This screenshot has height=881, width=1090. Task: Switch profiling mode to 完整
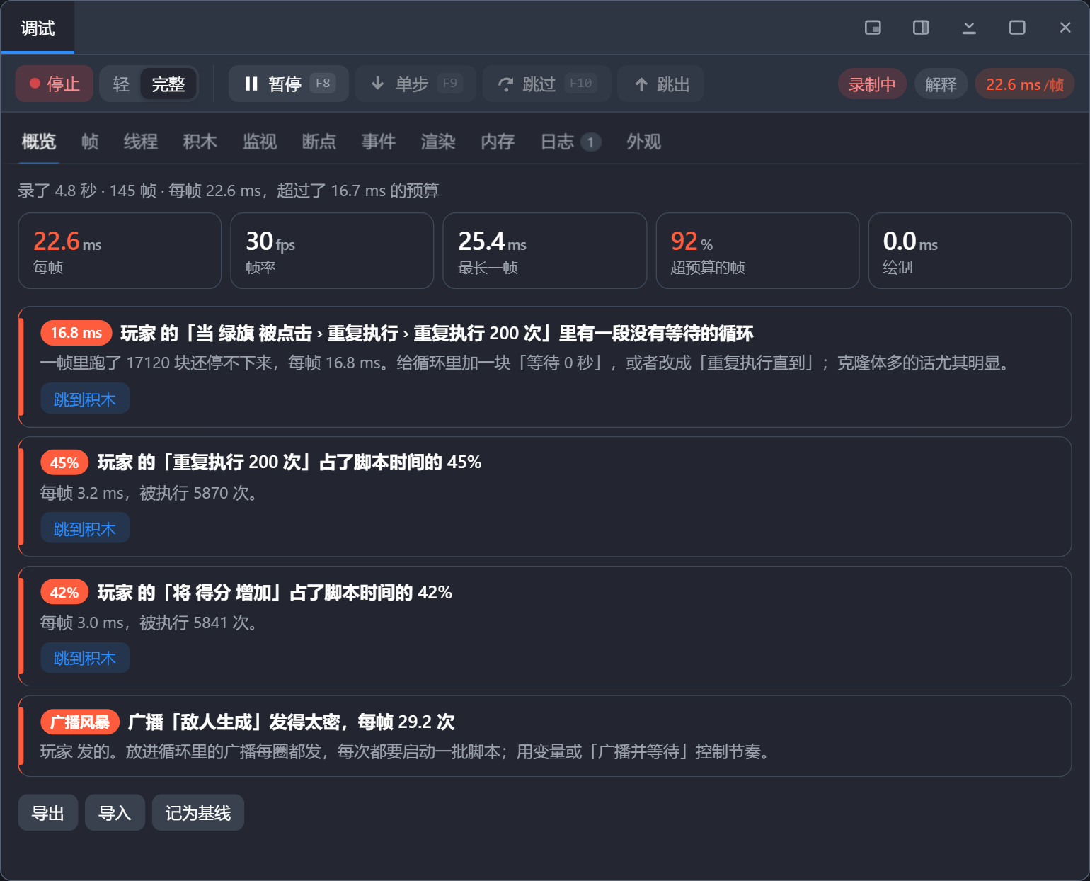[168, 84]
